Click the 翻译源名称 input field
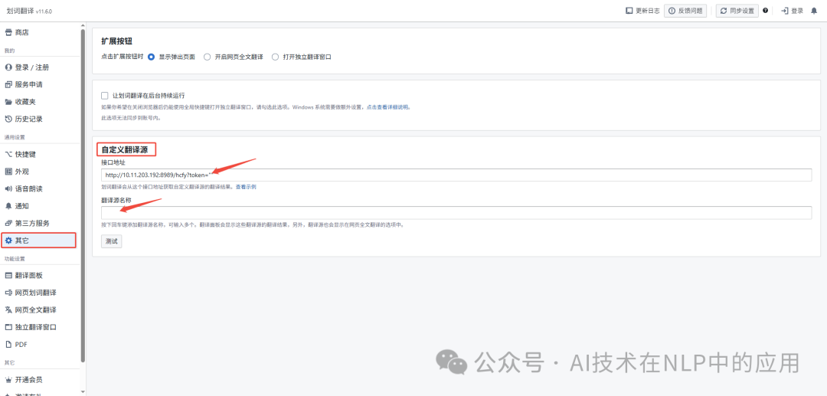The image size is (827, 396). [x=456, y=212]
